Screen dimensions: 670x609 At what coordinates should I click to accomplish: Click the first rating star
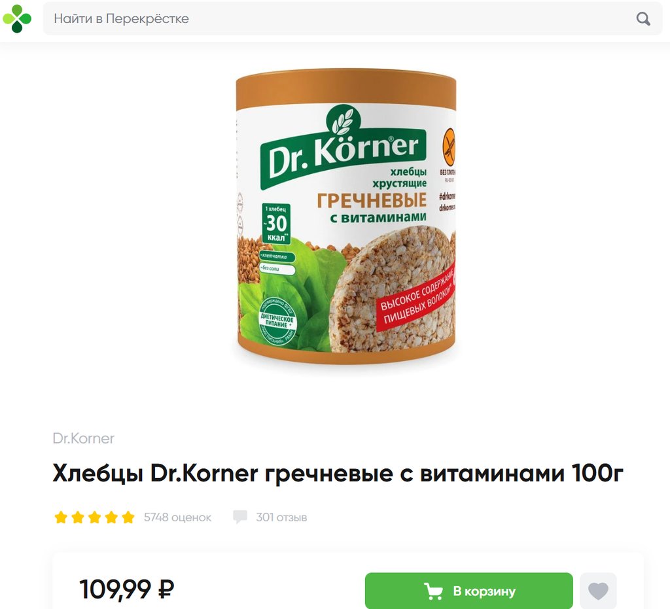pos(61,517)
